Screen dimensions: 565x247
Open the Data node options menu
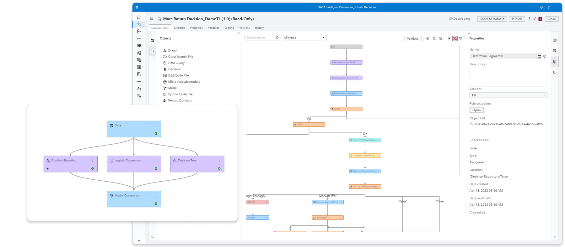coord(156,126)
